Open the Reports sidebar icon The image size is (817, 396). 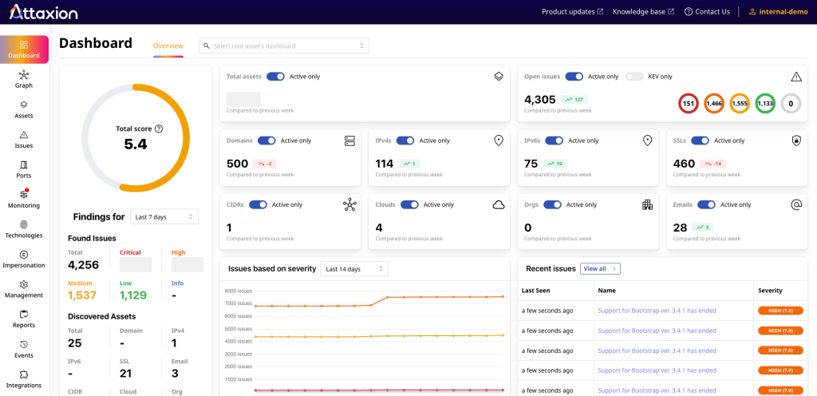pyautogui.click(x=24, y=315)
